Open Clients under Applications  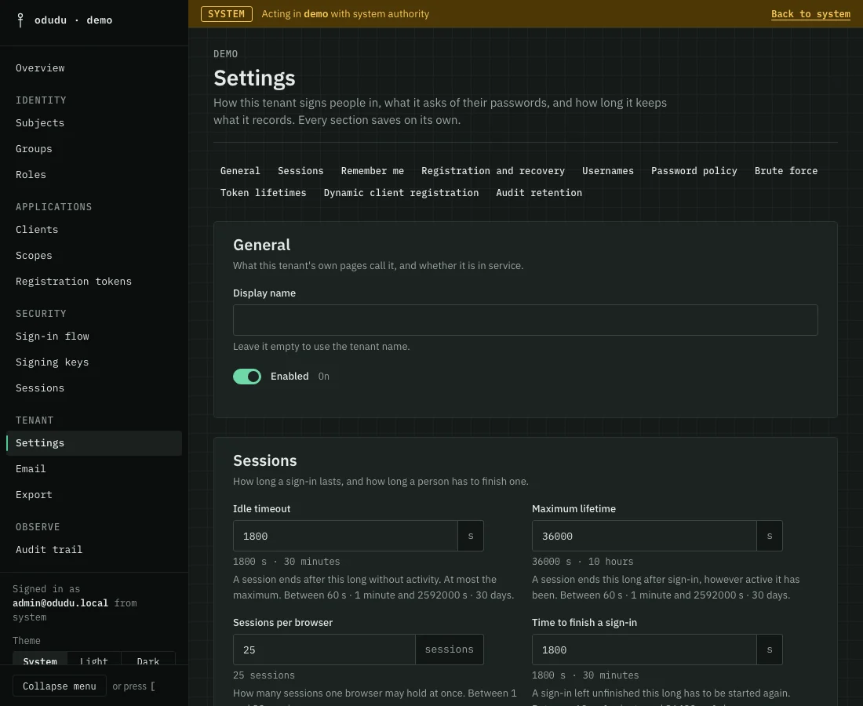pos(37,230)
